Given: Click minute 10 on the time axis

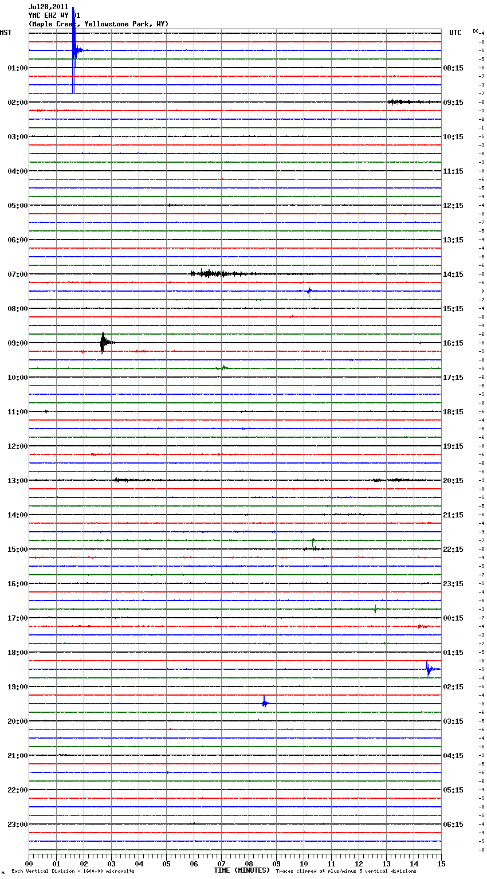Looking at the screenshot, I should 304,864.
